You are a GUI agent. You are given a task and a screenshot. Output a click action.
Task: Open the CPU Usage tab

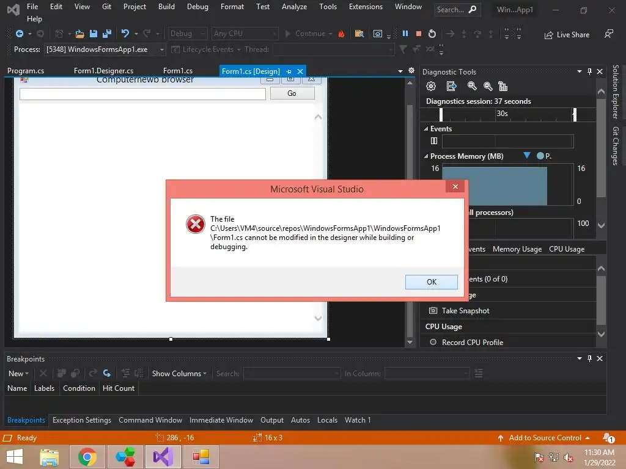[x=567, y=249]
